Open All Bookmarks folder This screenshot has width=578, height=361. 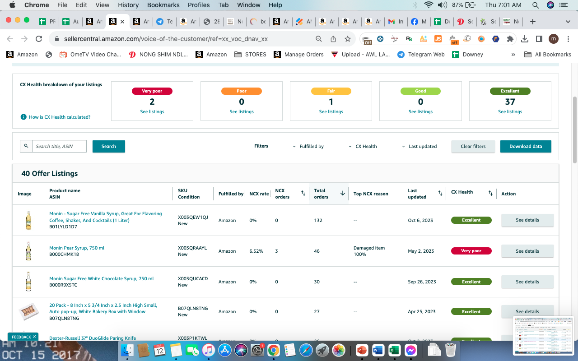click(x=548, y=55)
